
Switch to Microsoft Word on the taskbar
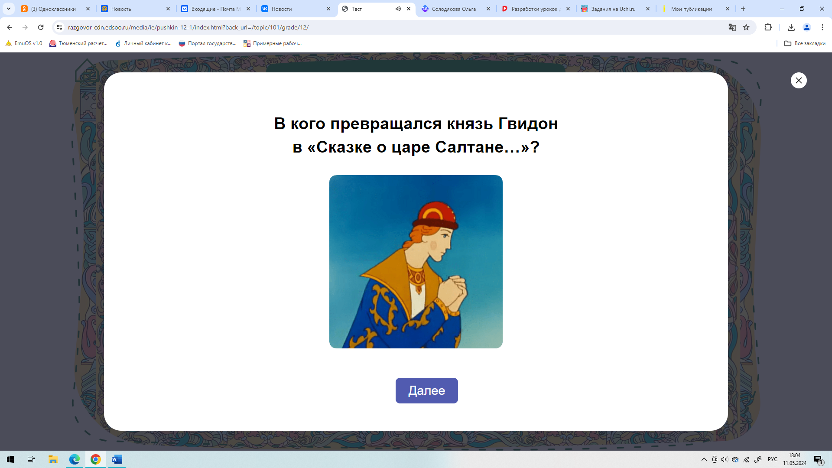117,459
